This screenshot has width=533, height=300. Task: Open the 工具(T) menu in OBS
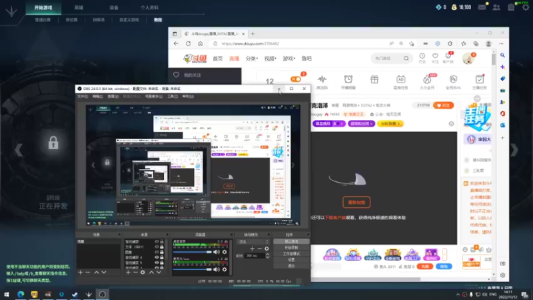[x=173, y=97]
